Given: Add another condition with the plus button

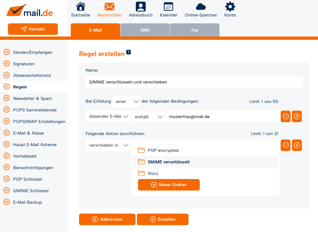Looking at the screenshot, I should point(297,116).
